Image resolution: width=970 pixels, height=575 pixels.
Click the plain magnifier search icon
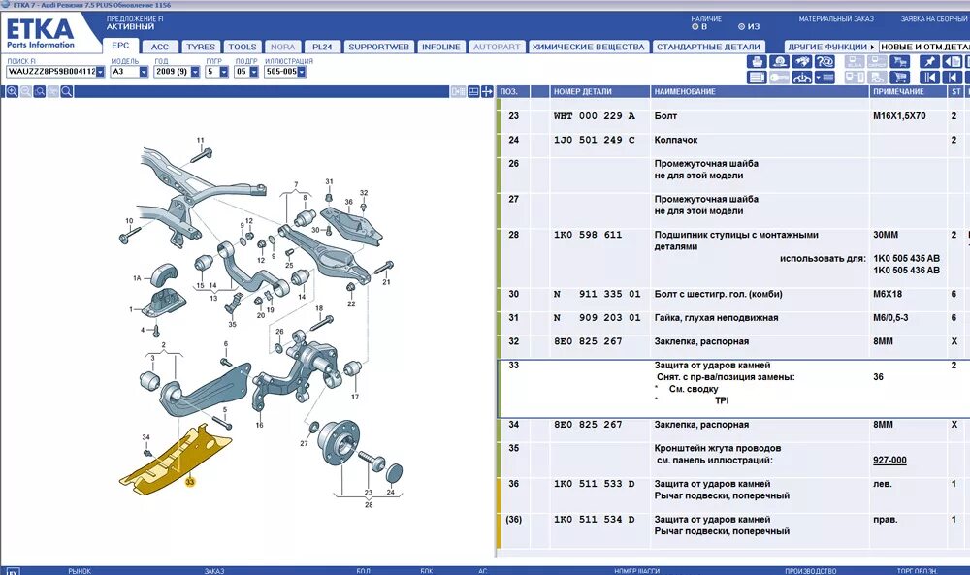tap(67, 91)
